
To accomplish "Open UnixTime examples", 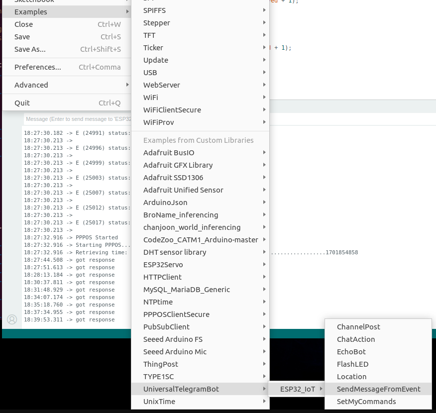I will coord(200,402).
